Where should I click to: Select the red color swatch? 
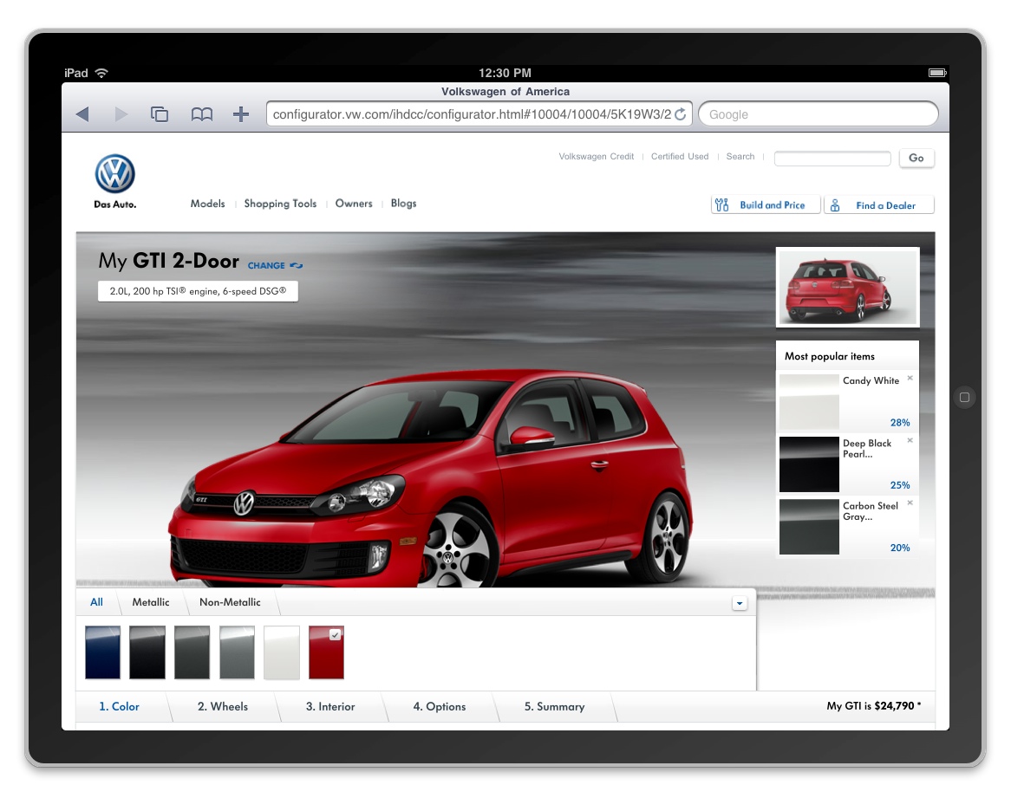point(326,652)
